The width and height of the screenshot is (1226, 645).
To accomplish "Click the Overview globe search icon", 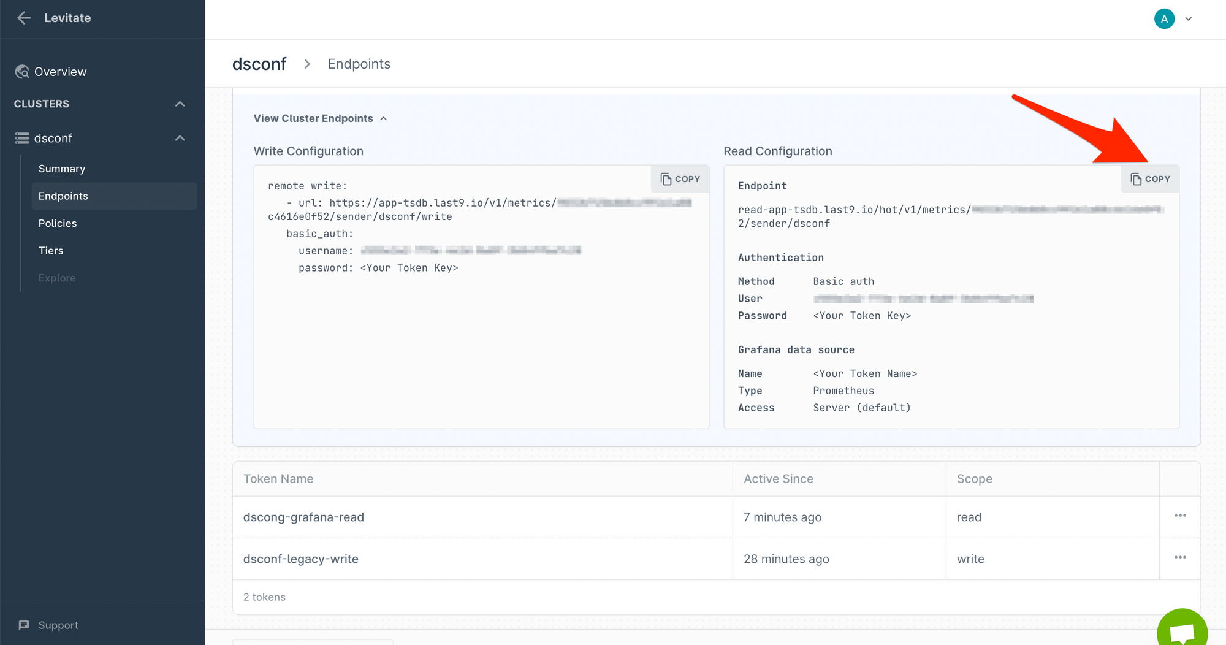I will (22, 72).
